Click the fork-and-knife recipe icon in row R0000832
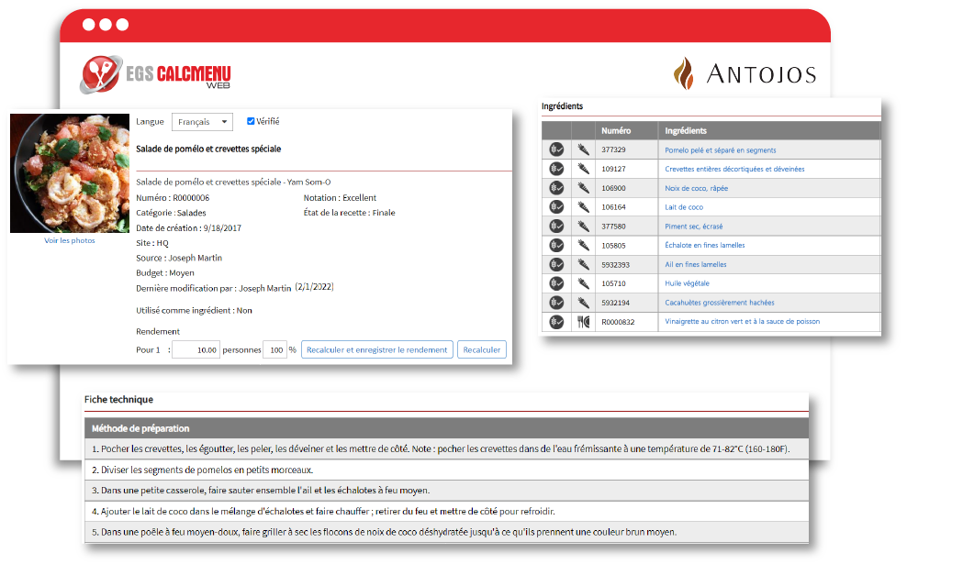963x564 pixels. (x=584, y=322)
